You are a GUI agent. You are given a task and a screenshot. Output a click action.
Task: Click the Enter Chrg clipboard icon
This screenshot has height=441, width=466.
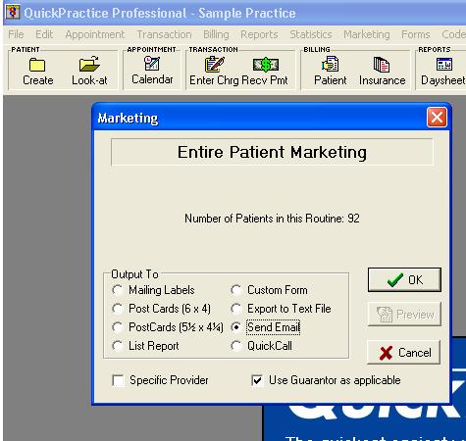pyautogui.click(x=214, y=64)
